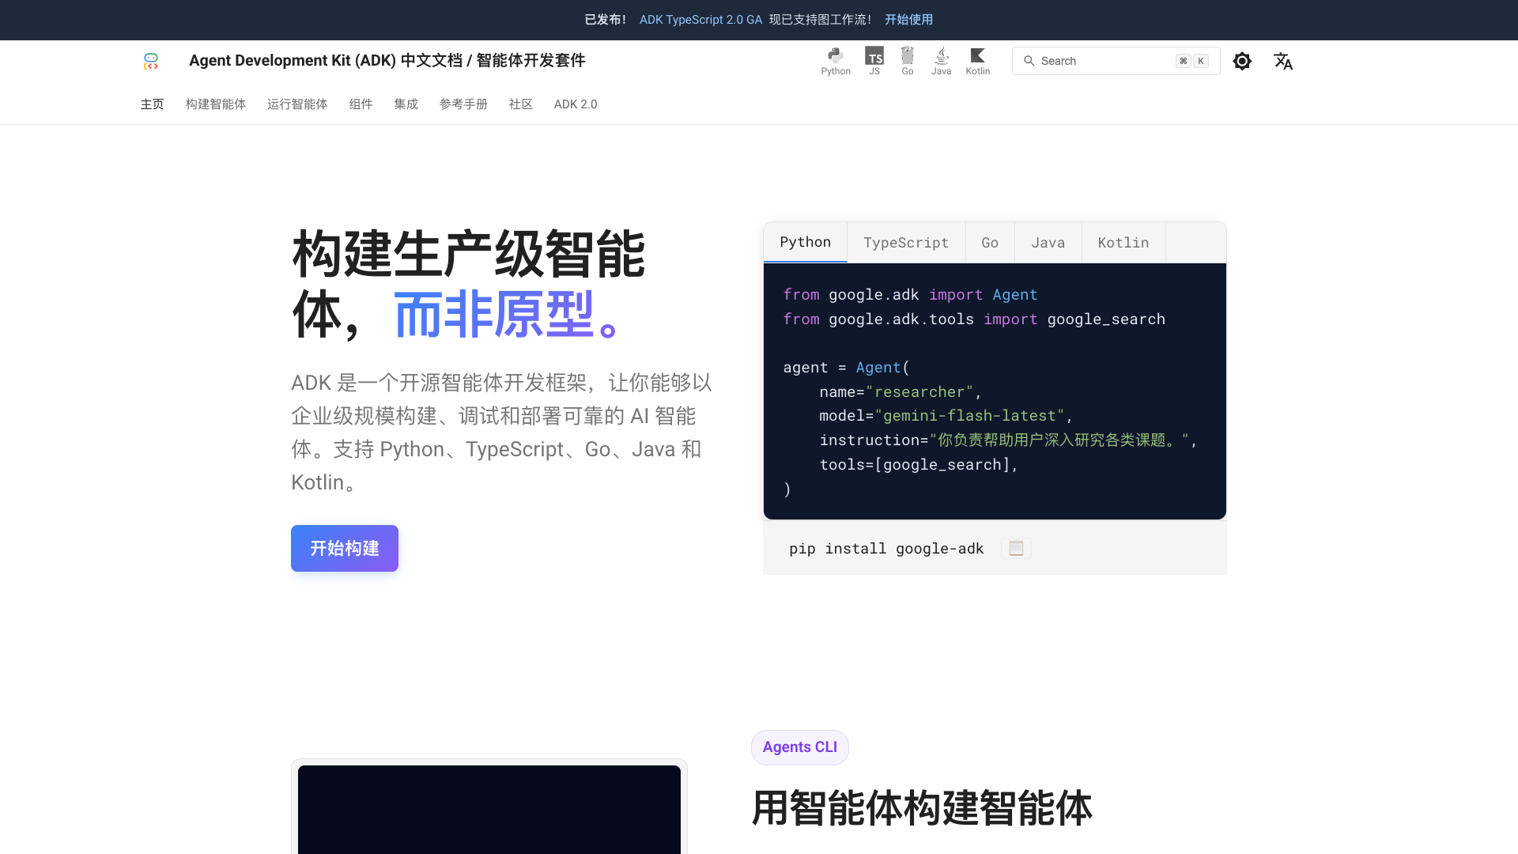This screenshot has height=854, width=1518.
Task: Click the ADK logo icon
Action: coord(151,61)
